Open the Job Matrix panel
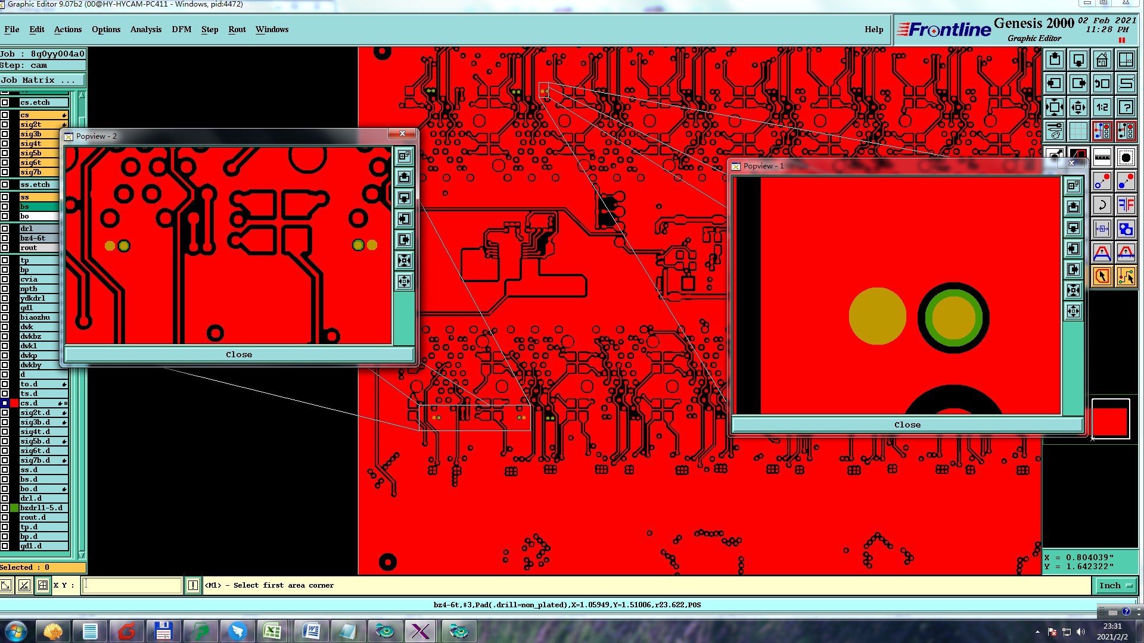 (x=42, y=80)
